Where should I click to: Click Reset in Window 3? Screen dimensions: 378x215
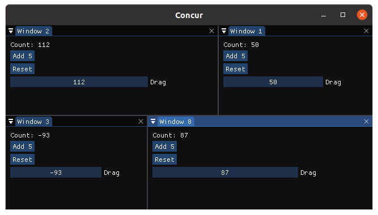[x=23, y=160]
